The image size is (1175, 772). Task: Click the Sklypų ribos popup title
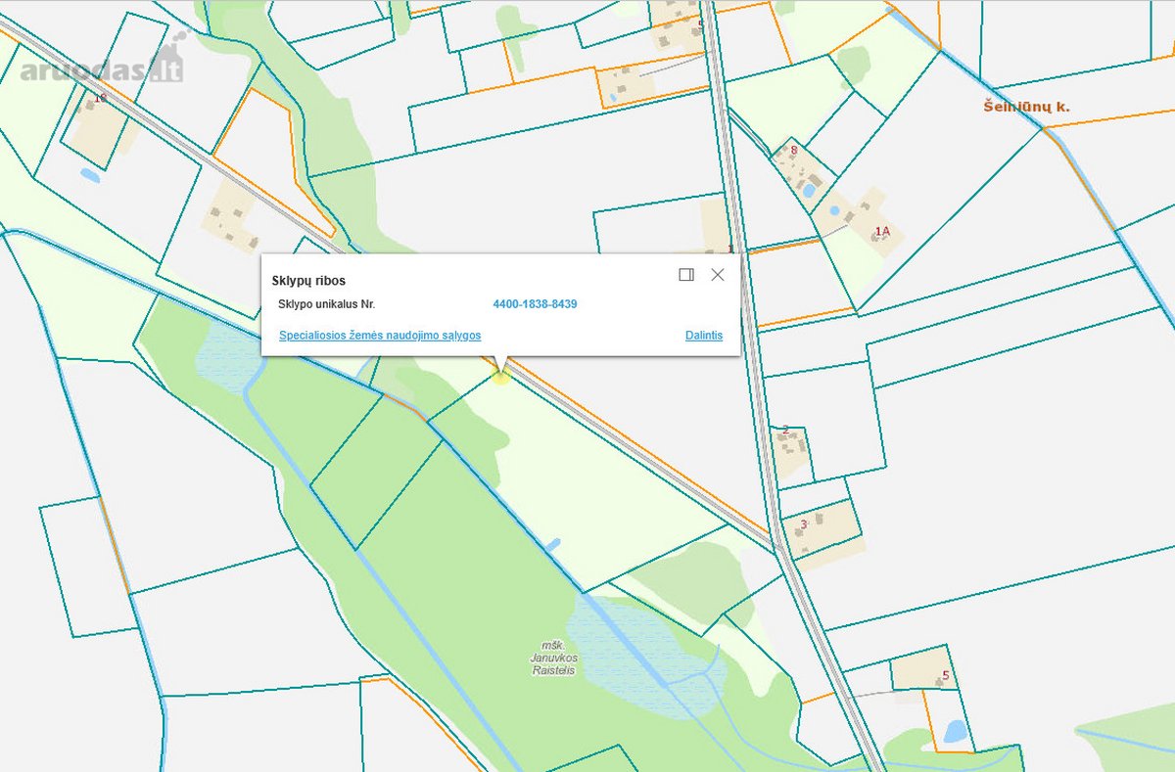pos(308,281)
